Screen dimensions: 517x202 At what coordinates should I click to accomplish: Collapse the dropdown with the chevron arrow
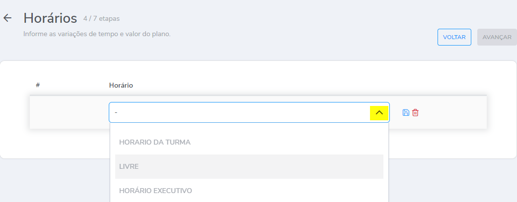(x=379, y=112)
